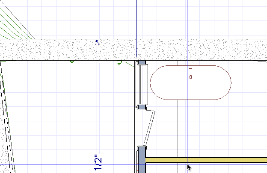Click the blue vertical dimension line

click(97, 107)
